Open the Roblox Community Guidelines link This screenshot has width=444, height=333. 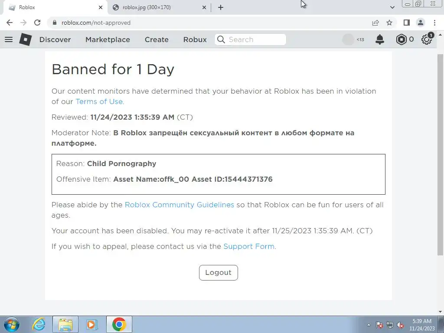click(179, 205)
